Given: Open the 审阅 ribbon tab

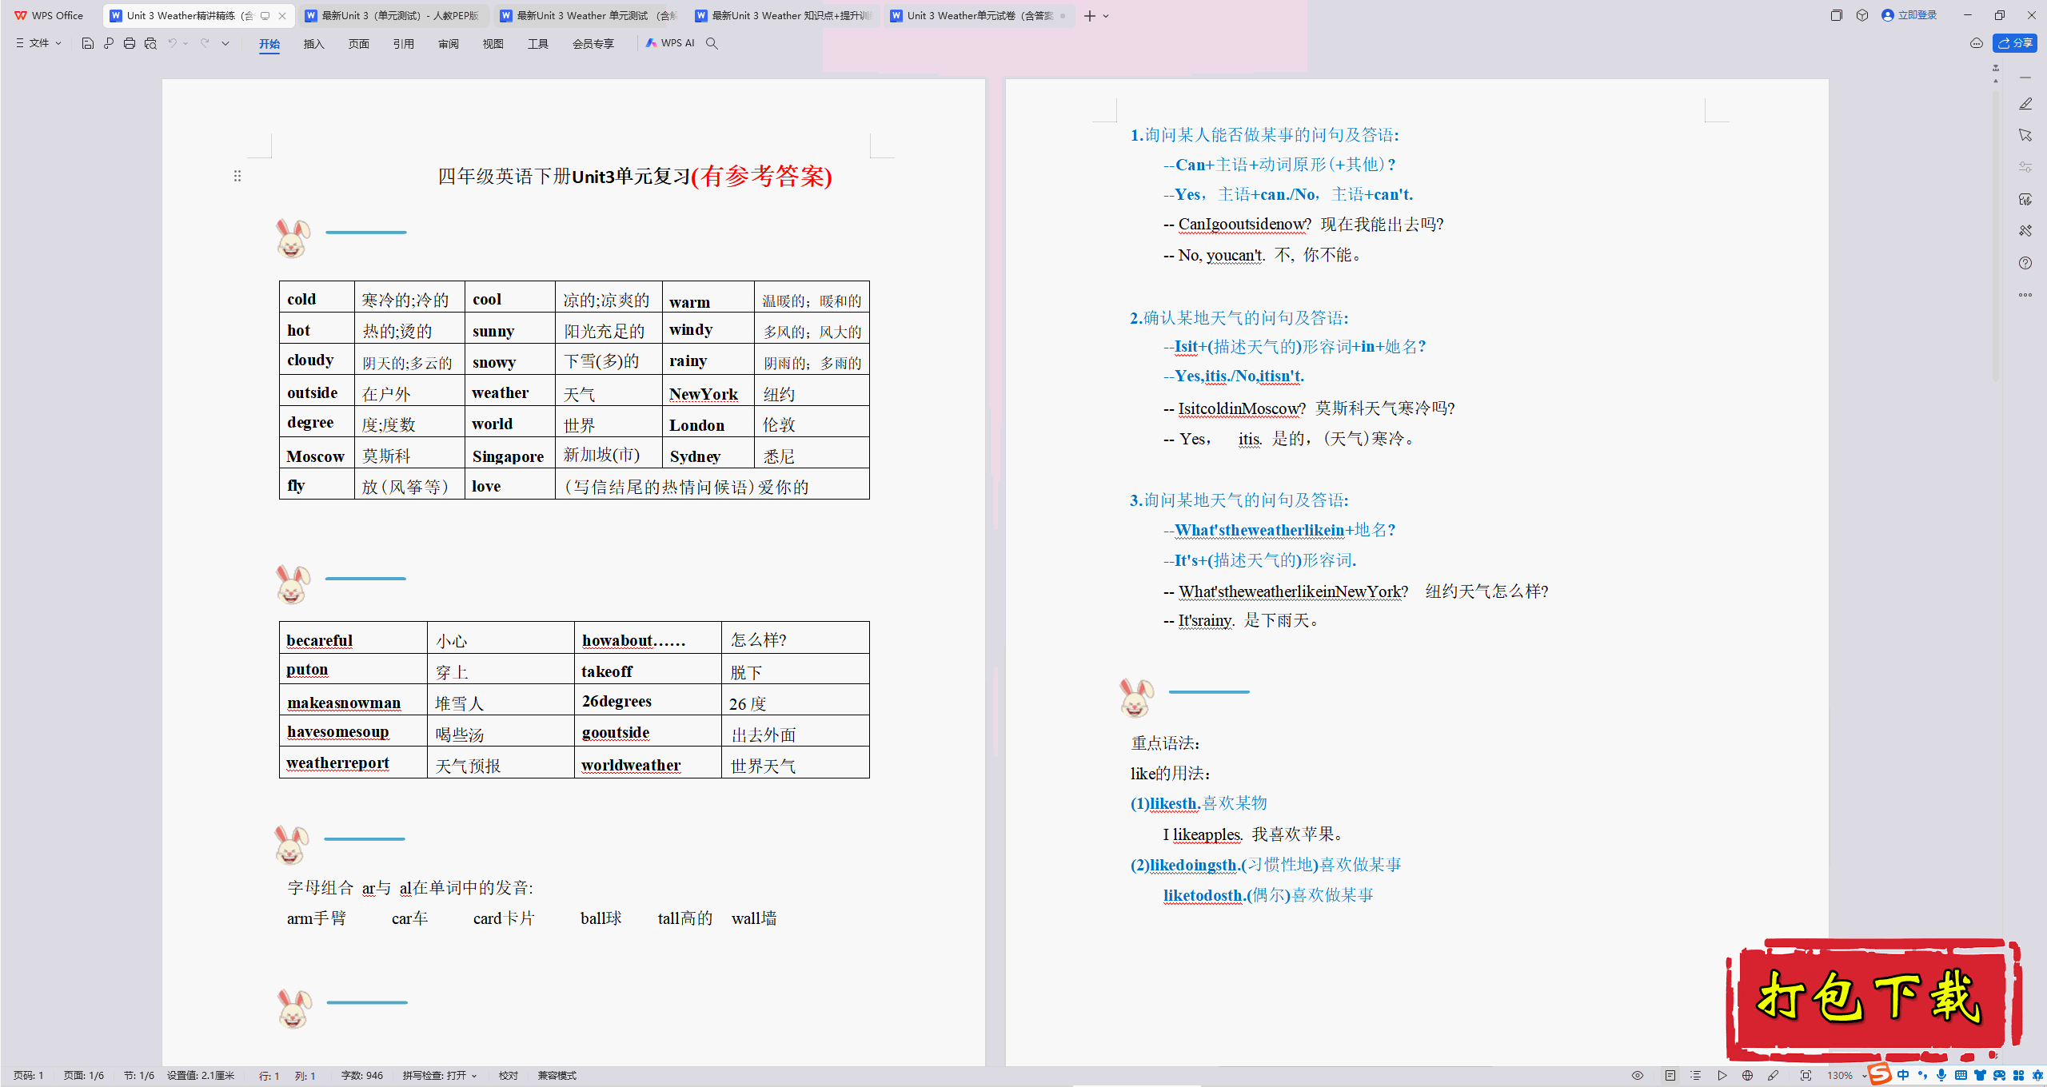Looking at the screenshot, I should pyautogui.click(x=449, y=44).
